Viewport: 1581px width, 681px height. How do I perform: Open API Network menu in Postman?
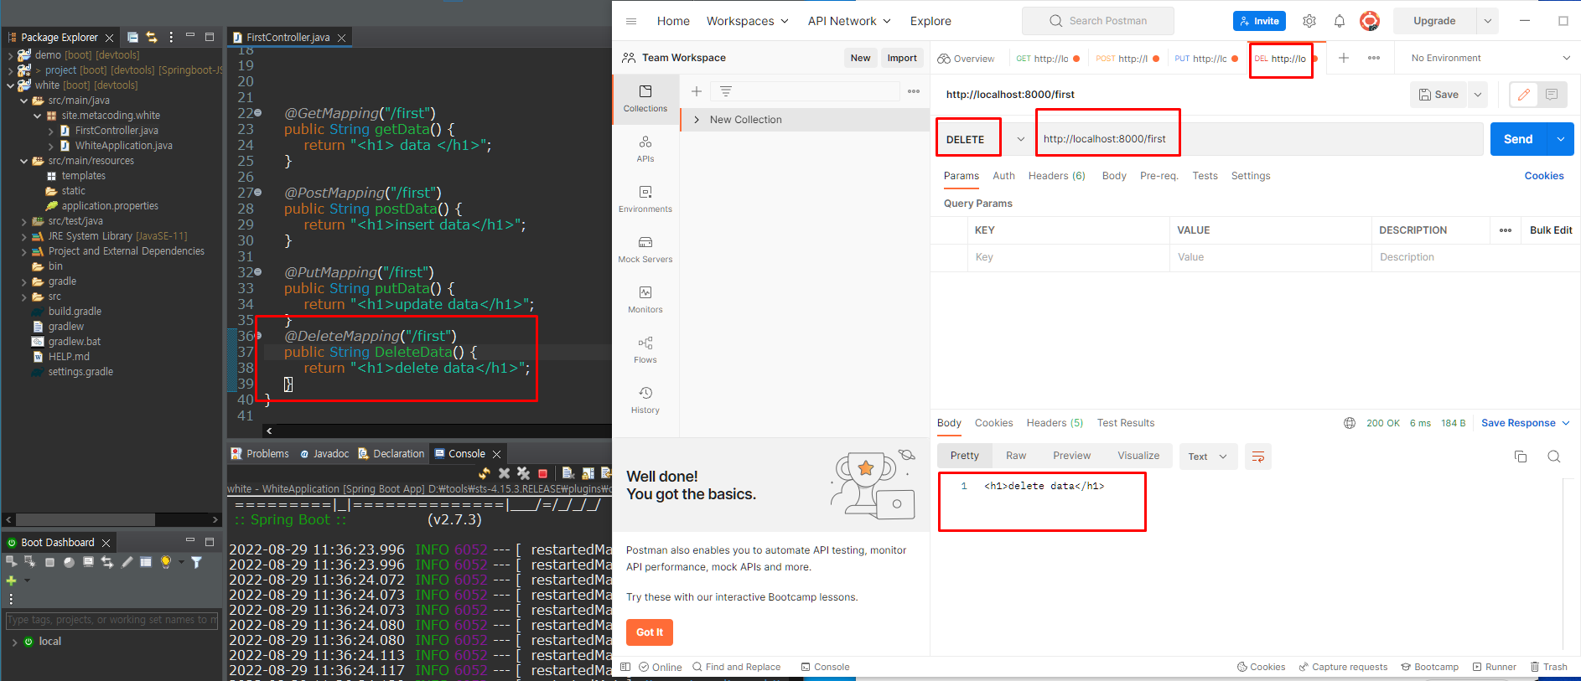[849, 21]
